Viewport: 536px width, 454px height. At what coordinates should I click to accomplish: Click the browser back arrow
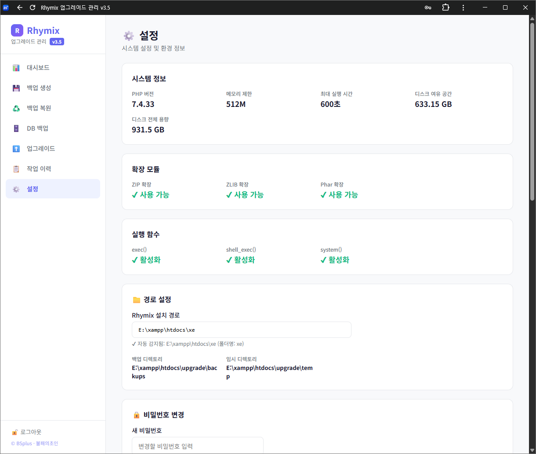coord(19,7)
